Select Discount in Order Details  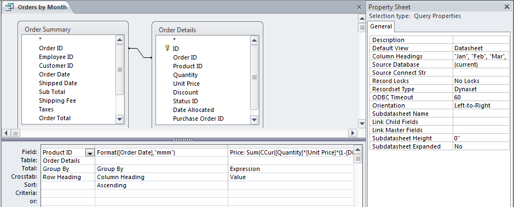point(186,92)
